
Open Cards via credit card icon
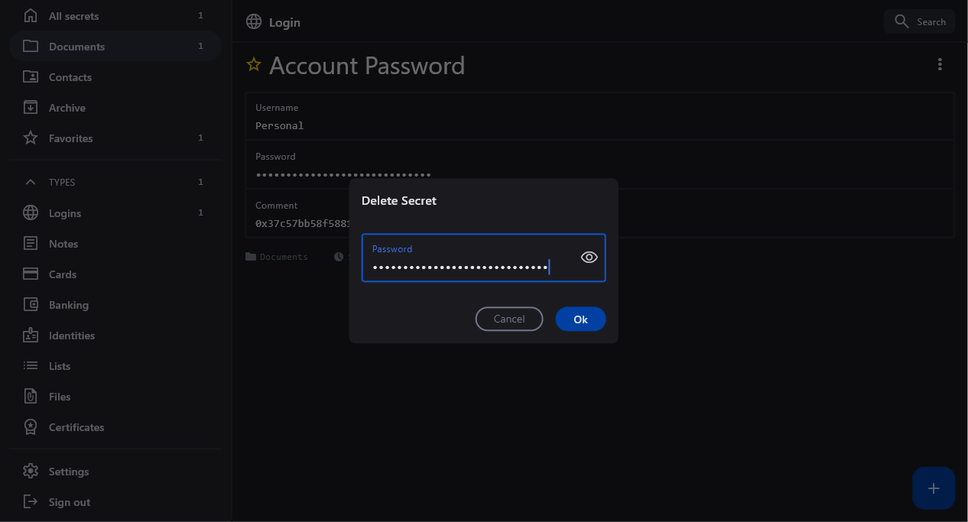pyautogui.click(x=31, y=274)
